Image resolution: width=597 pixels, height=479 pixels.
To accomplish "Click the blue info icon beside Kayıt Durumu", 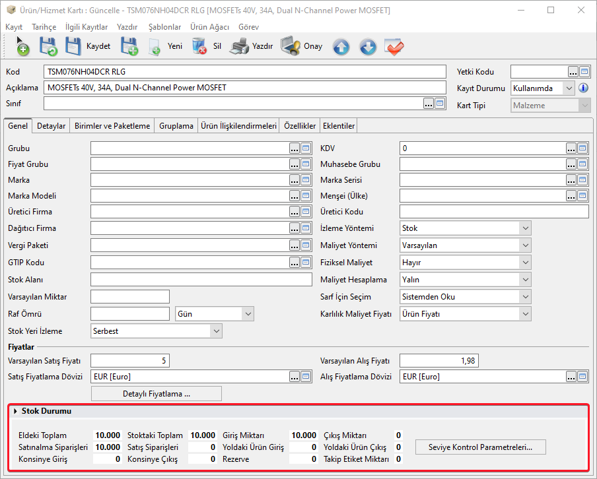I will coord(583,88).
